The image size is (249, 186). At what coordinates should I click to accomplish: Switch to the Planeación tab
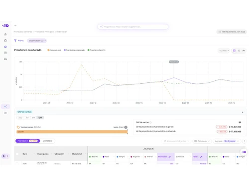click(28, 141)
